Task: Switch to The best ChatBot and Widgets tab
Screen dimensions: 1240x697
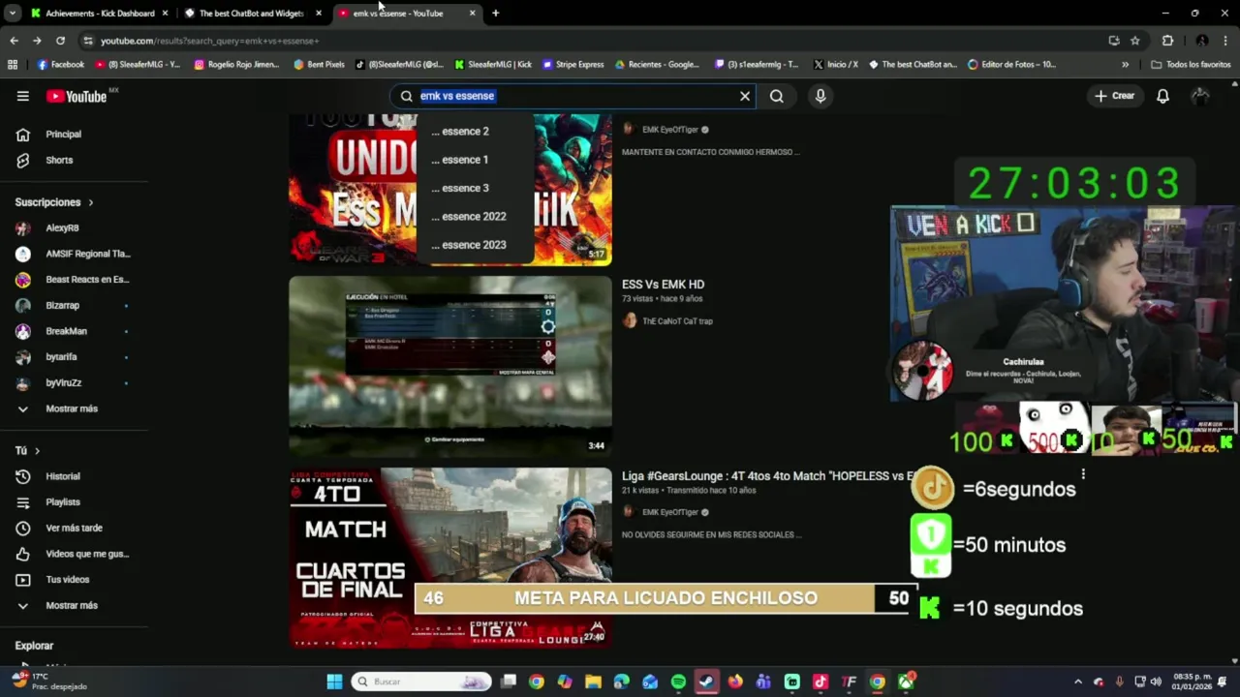Action: pyautogui.click(x=252, y=14)
